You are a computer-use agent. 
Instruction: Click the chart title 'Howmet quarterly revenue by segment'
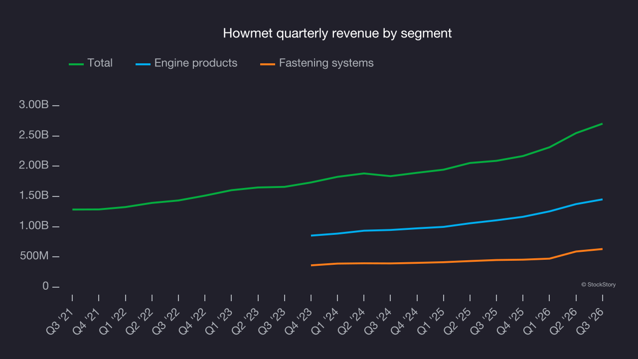coord(337,33)
